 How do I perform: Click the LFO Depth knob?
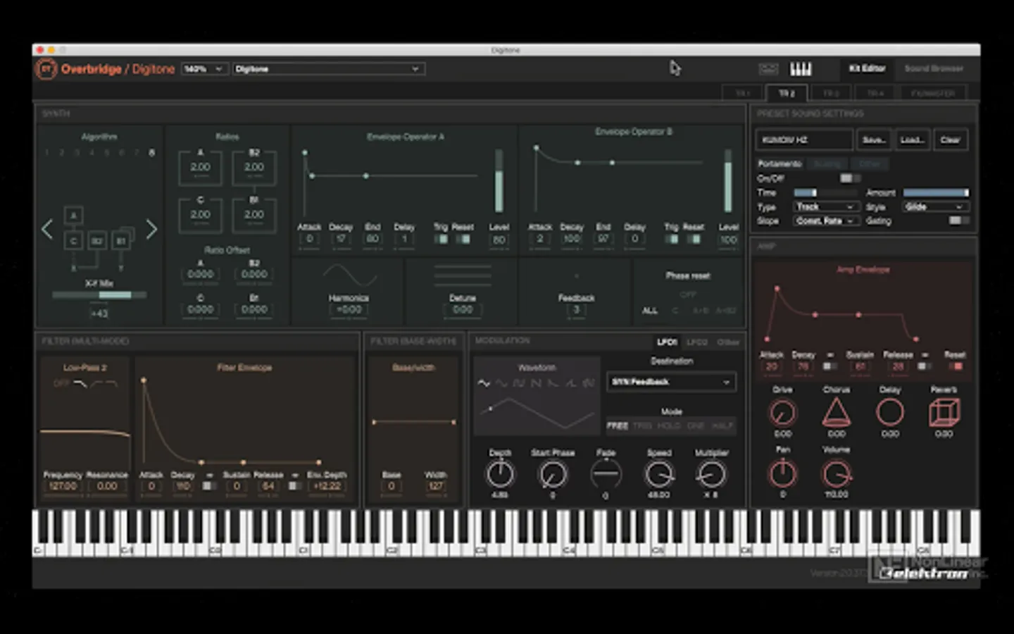pos(500,474)
